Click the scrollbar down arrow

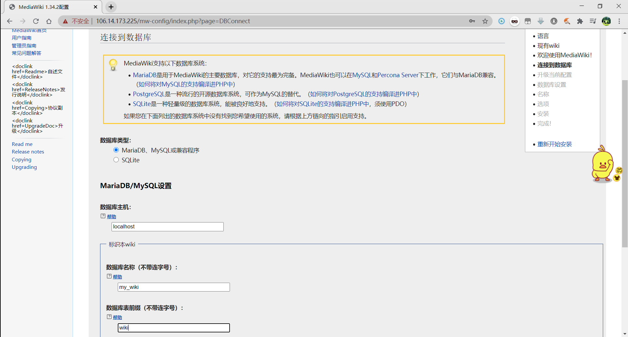point(625,334)
